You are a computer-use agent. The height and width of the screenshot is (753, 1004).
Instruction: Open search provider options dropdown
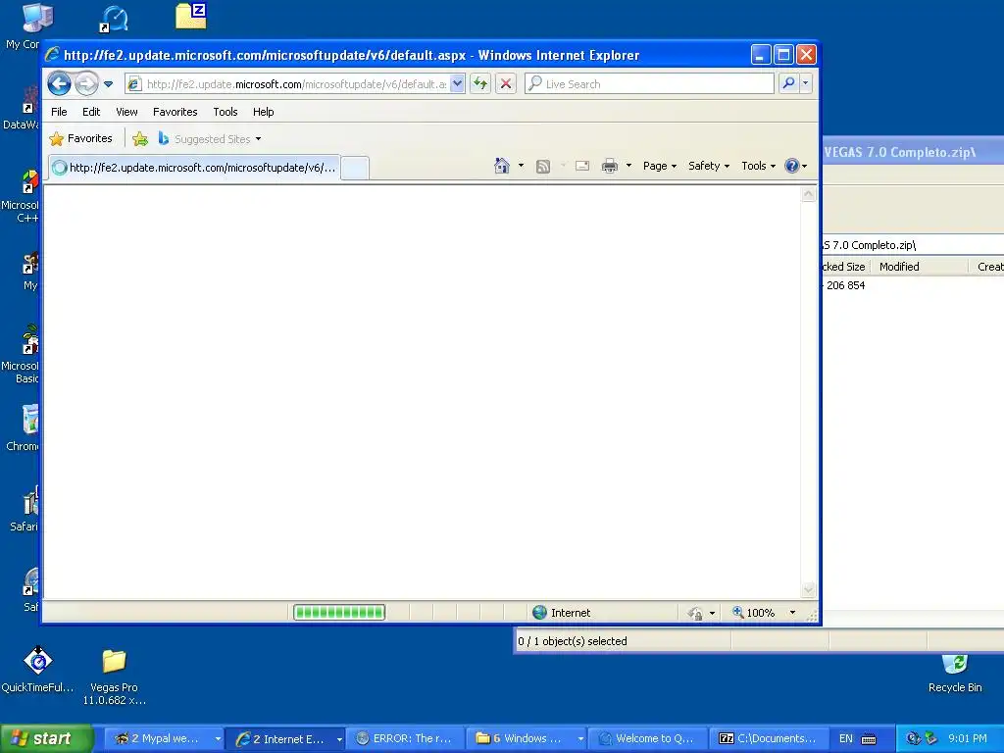[x=806, y=84]
